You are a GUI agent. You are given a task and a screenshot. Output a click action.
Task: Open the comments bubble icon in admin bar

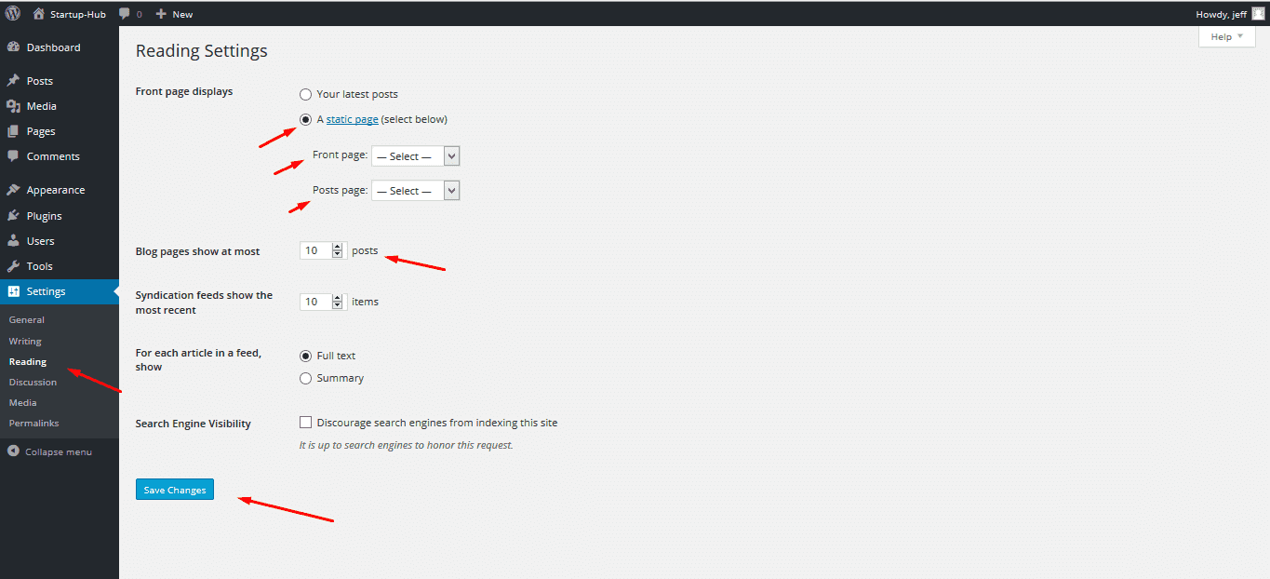pos(125,14)
